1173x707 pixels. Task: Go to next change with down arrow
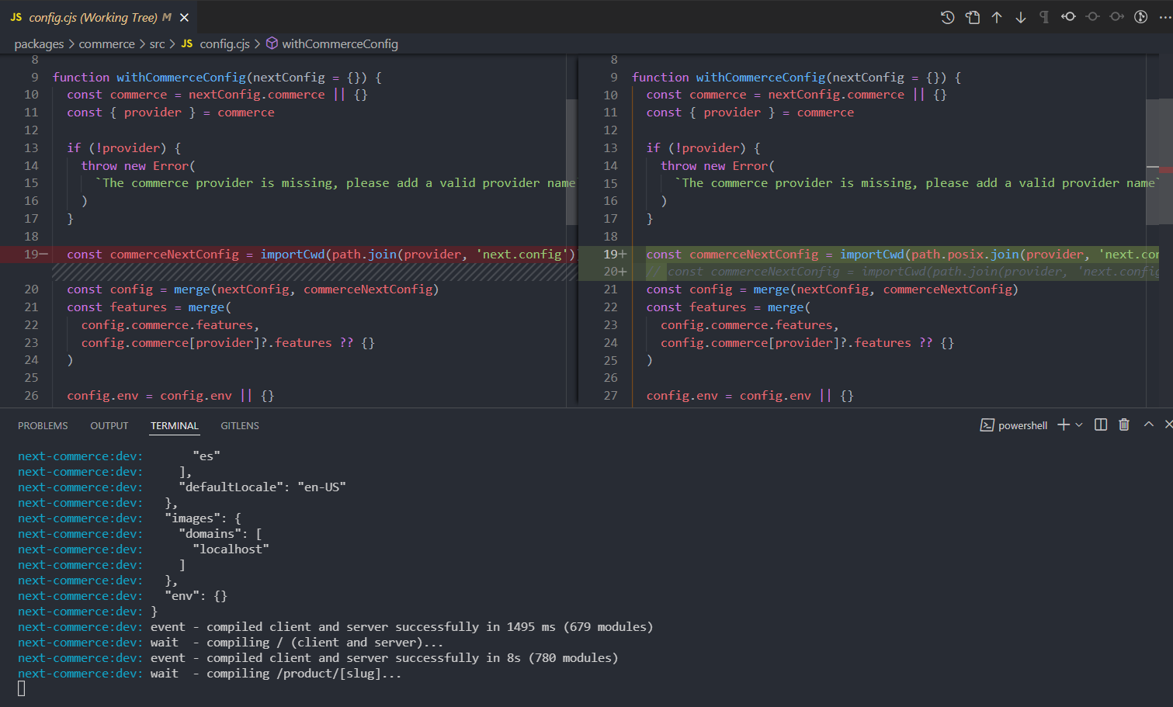coord(1021,17)
